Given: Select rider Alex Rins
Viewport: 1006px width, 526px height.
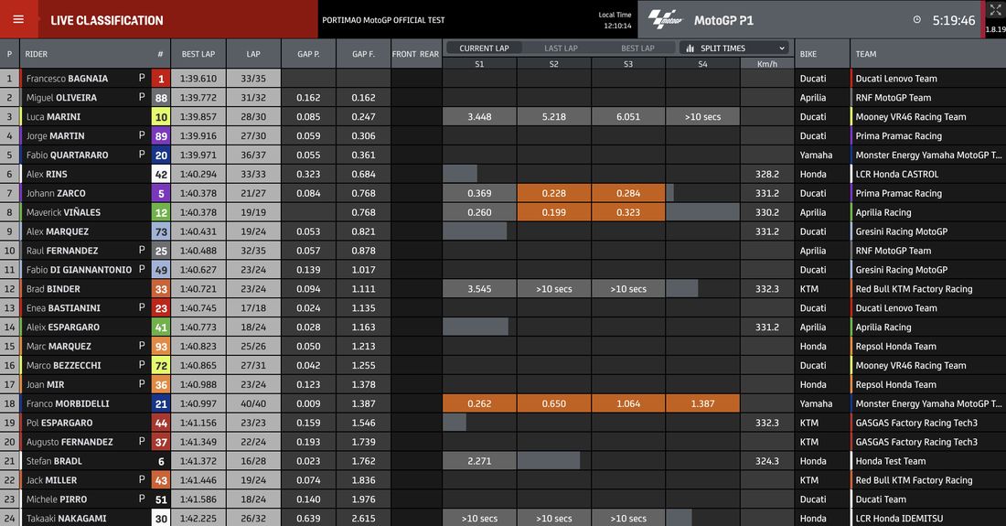Looking at the screenshot, I should (47, 174).
